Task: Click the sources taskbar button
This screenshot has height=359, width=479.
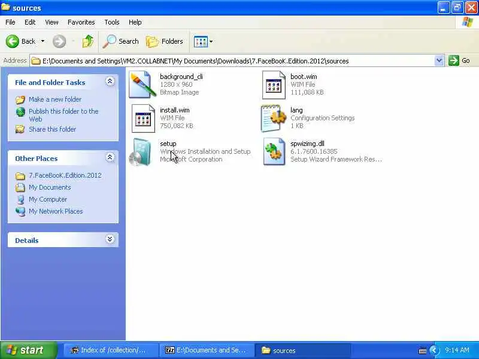Action: pos(302,351)
